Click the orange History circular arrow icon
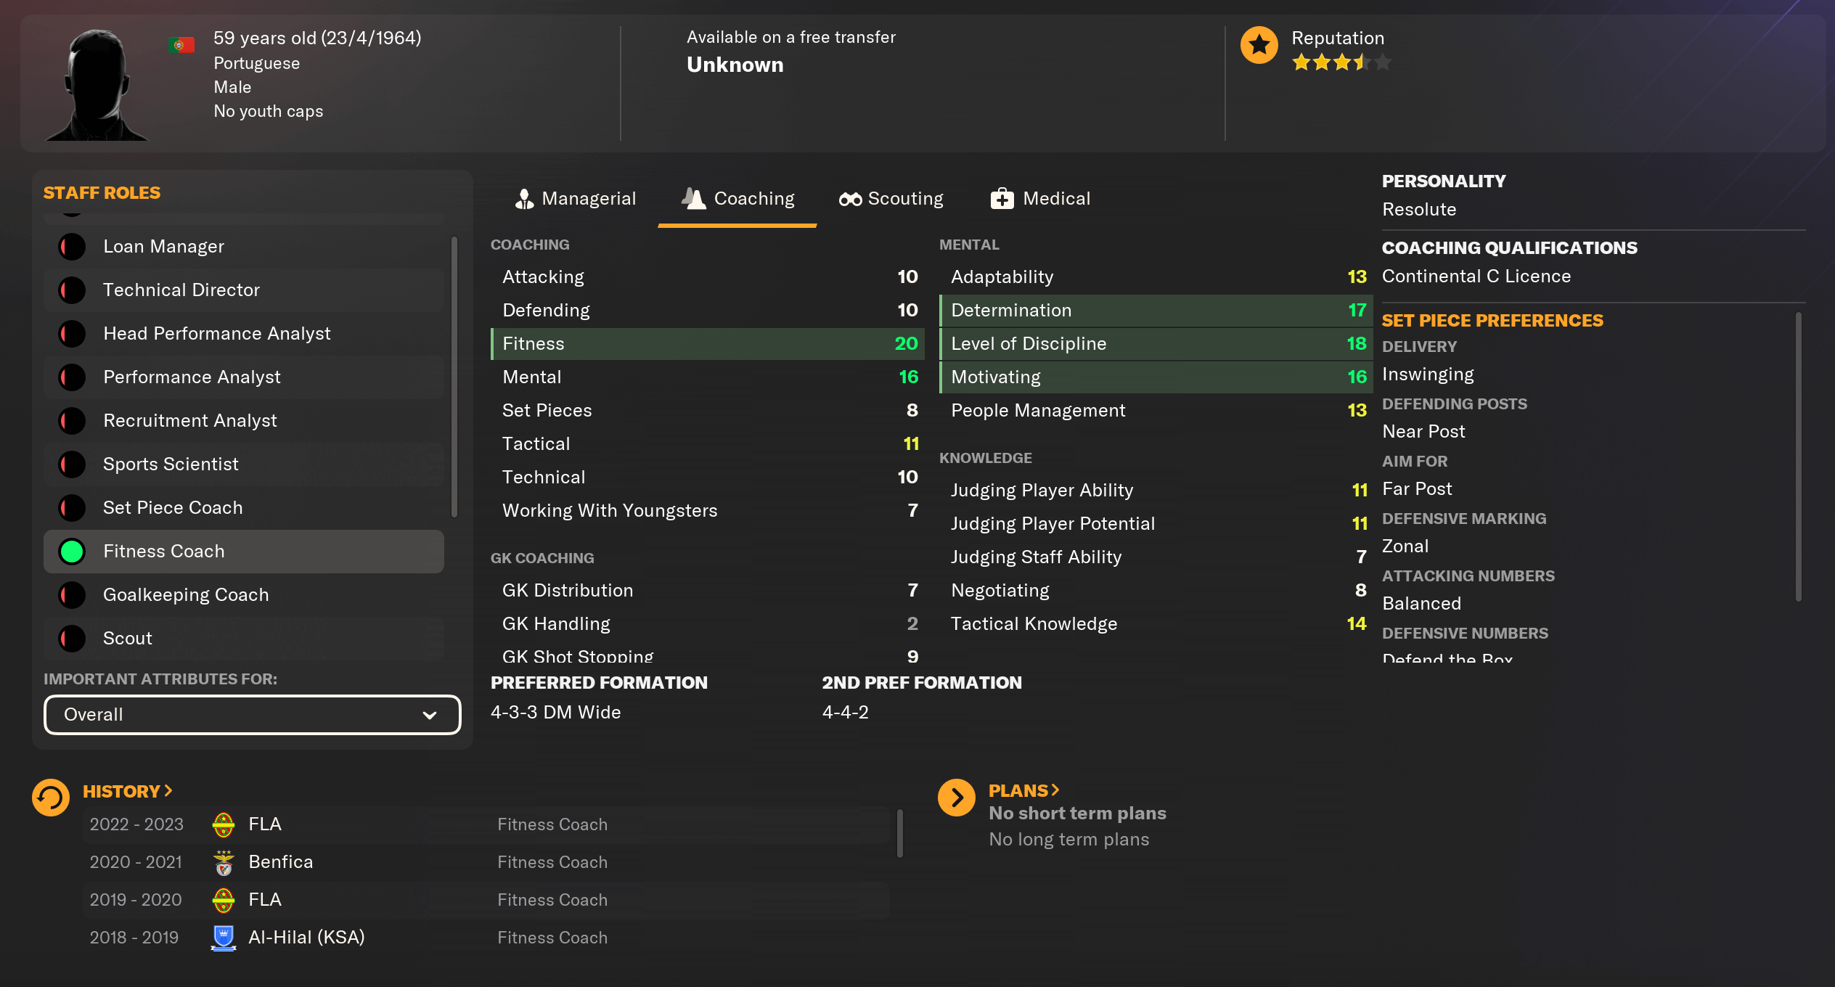The image size is (1835, 987). coord(51,797)
